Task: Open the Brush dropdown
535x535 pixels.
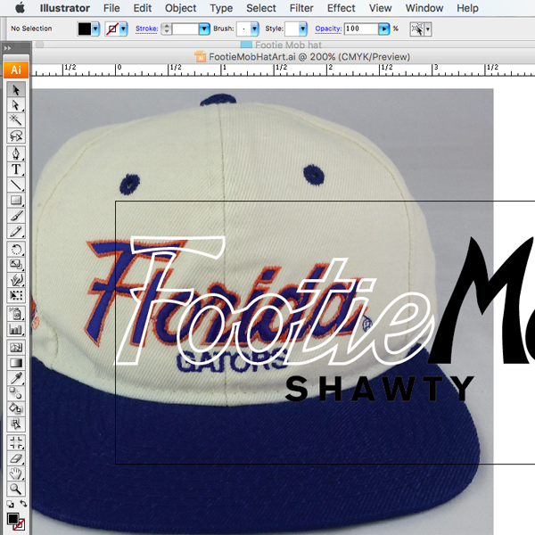Action: [254, 29]
